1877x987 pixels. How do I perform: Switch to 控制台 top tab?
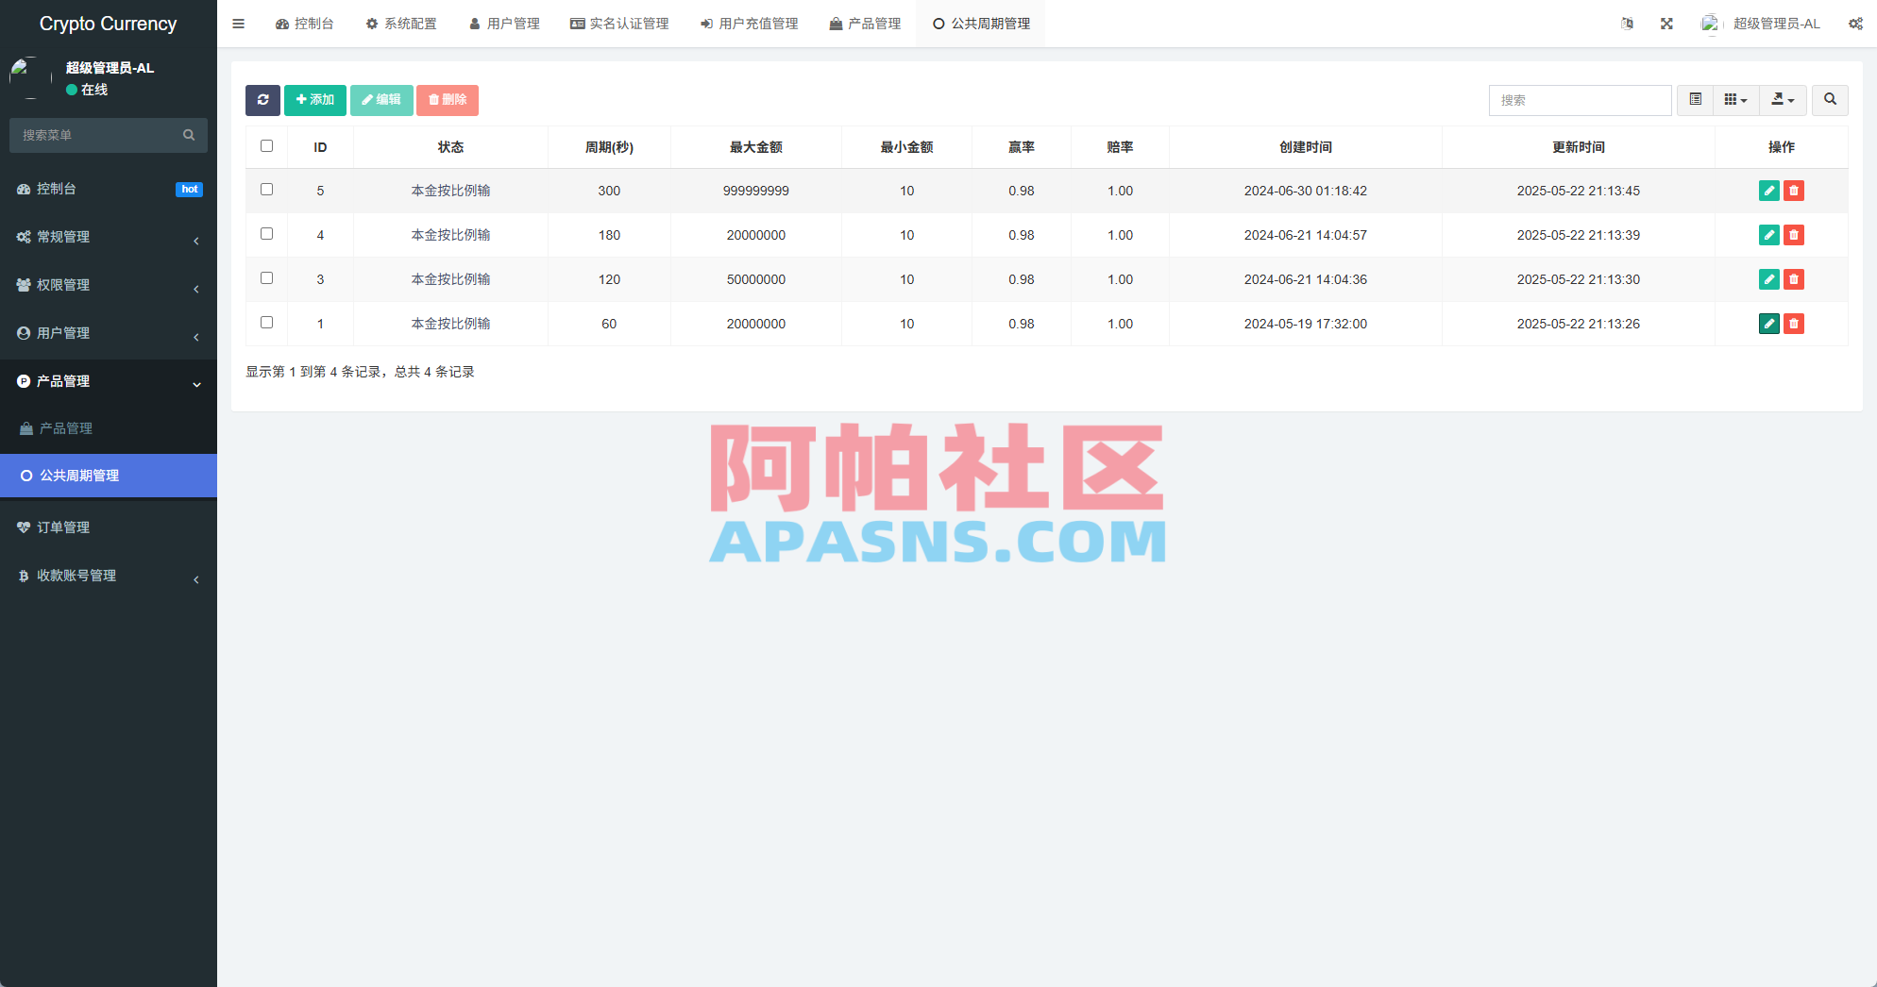(x=304, y=24)
